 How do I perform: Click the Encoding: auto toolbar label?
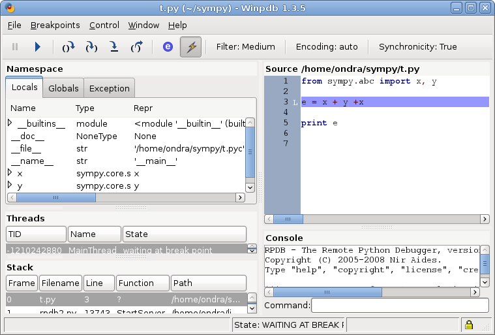pyautogui.click(x=327, y=47)
